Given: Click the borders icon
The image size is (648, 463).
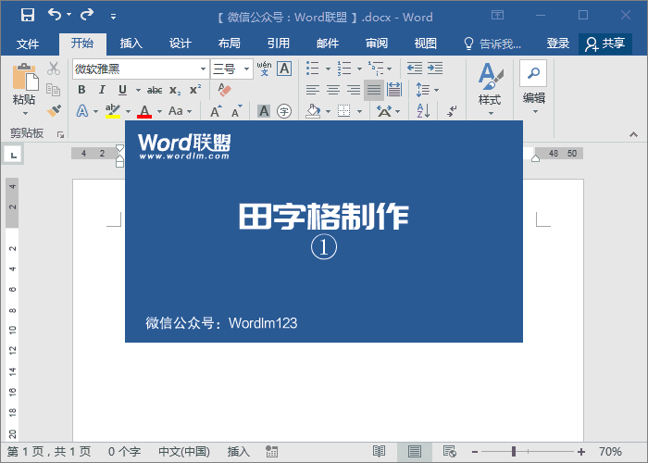Looking at the screenshot, I should coord(343,111).
